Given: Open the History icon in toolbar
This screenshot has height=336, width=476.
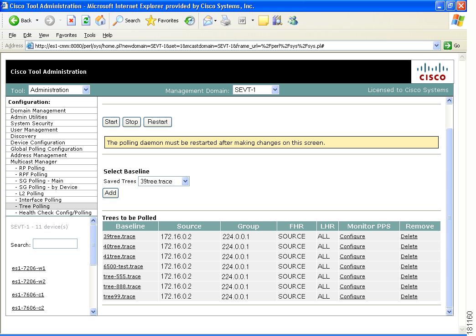Looking at the screenshot, I should pyautogui.click(x=190, y=20).
